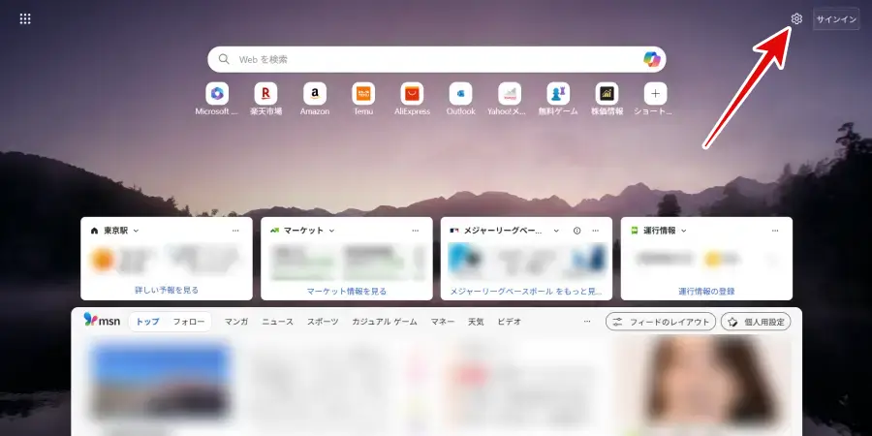The image size is (872, 436).
Task: Click メジャーリーグベースボール をもっと見る link
Action: pyautogui.click(x=526, y=291)
